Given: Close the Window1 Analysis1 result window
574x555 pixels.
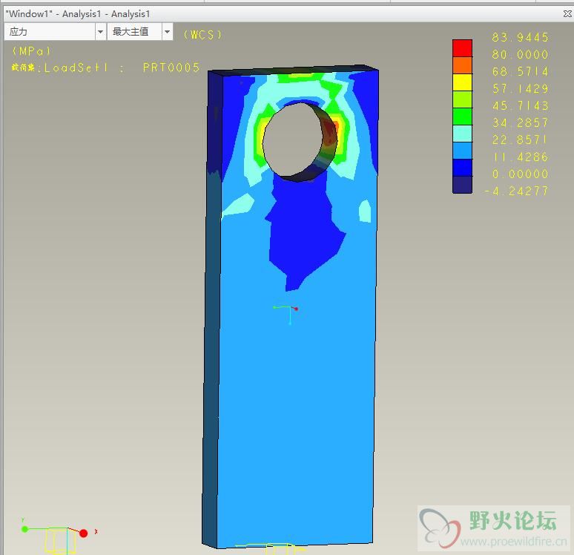Looking at the screenshot, I should 567,14.
